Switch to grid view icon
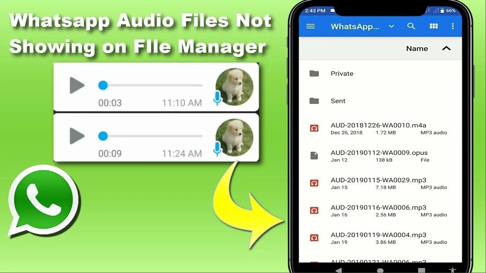This screenshot has height=273, width=486. click(x=434, y=26)
